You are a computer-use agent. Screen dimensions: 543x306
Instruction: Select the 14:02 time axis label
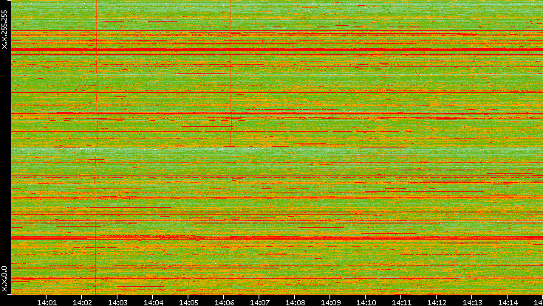(82, 303)
